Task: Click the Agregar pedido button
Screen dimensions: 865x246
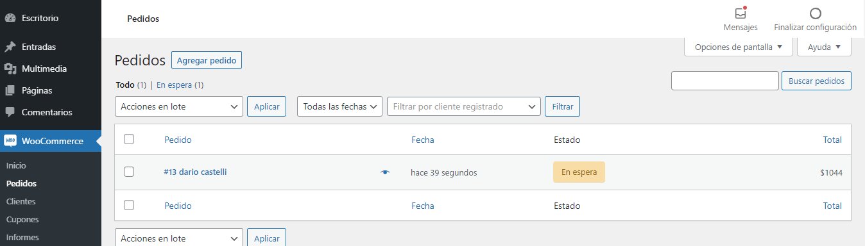Action: pos(207,61)
